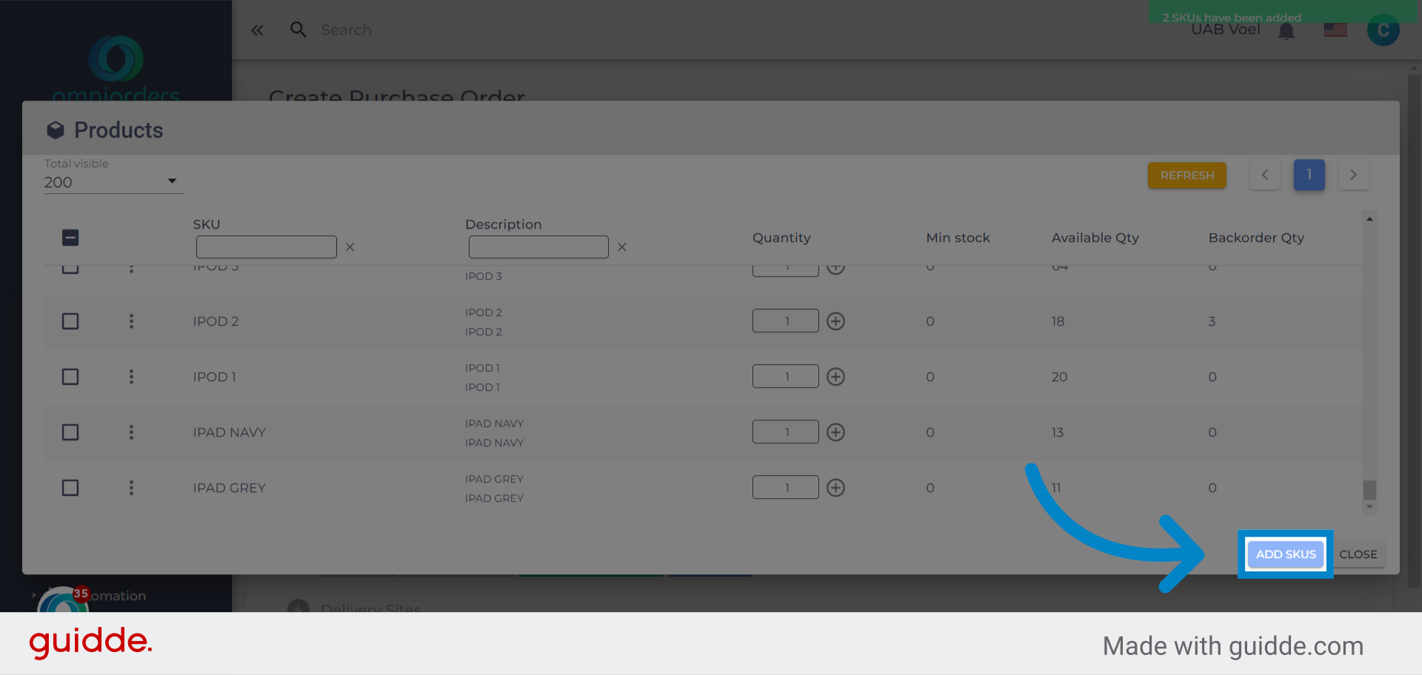This screenshot has height=675, width=1422.
Task: Click the IPOD 2 quantity field
Action: click(786, 321)
